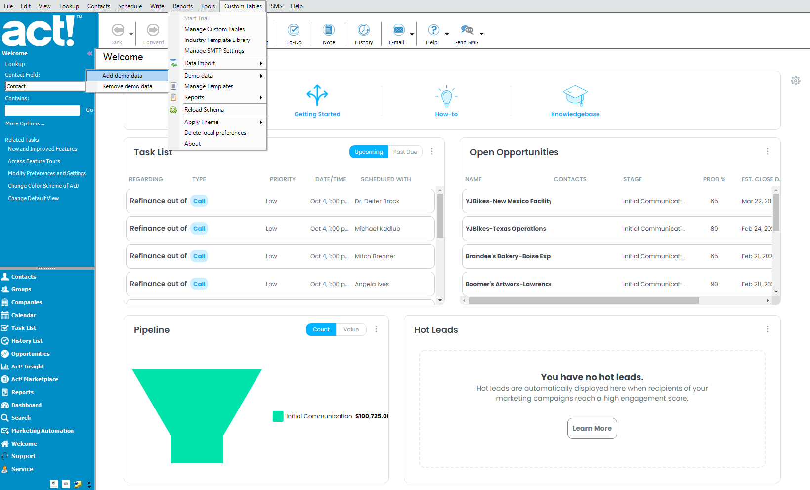The height and width of the screenshot is (490, 810).
Task: Open Opportunities in the navigation bar
Action: (x=30, y=354)
